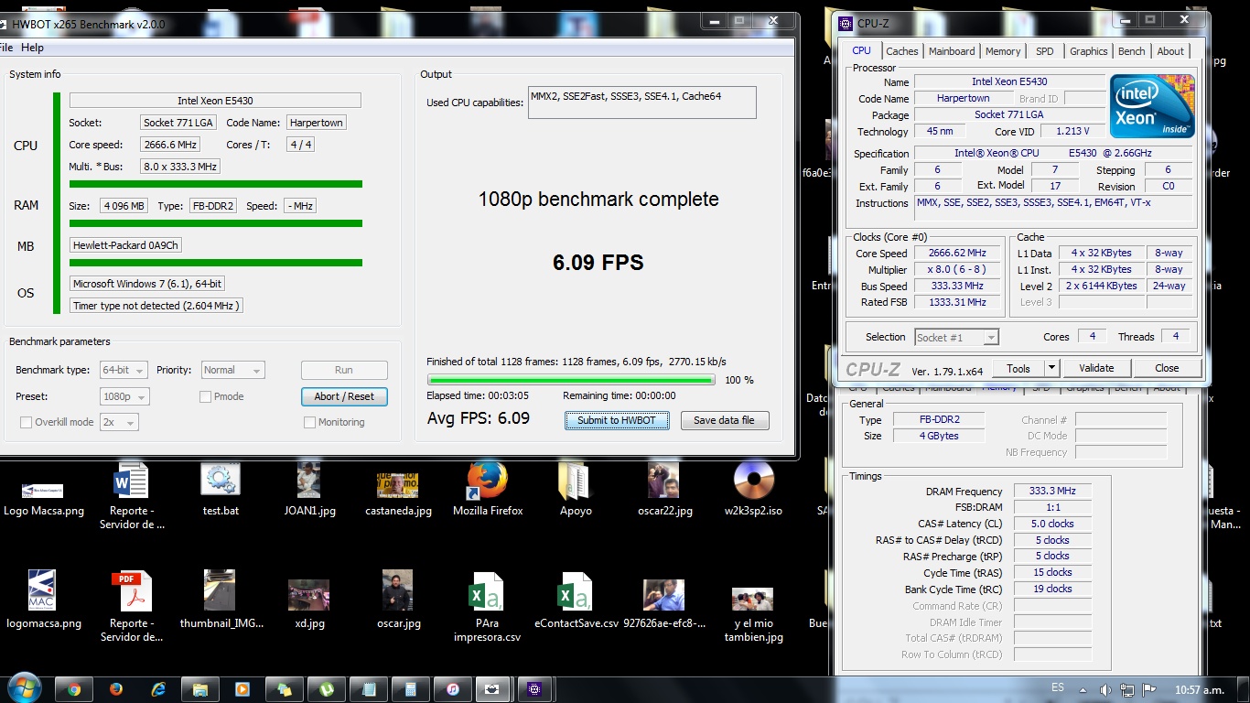The height and width of the screenshot is (703, 1250).
Task: Switch to the About tab in CPU-Z
Action: pos(1170,51)
